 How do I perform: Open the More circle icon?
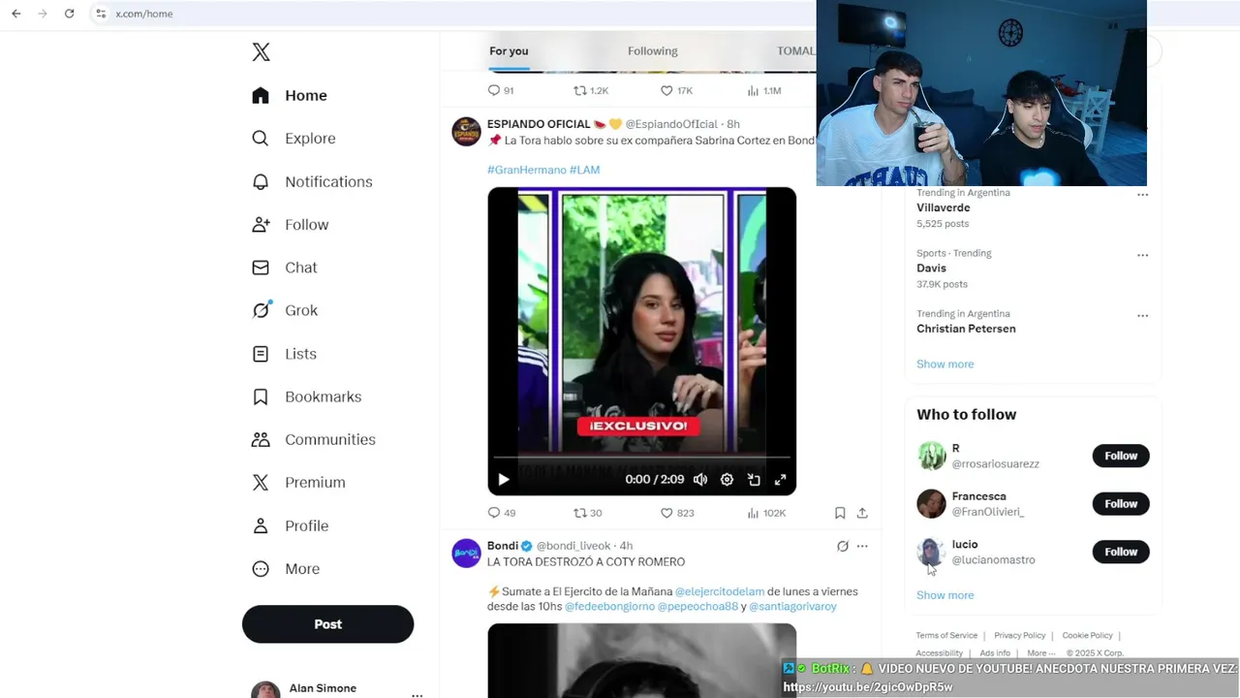click(x=261, y=568)
